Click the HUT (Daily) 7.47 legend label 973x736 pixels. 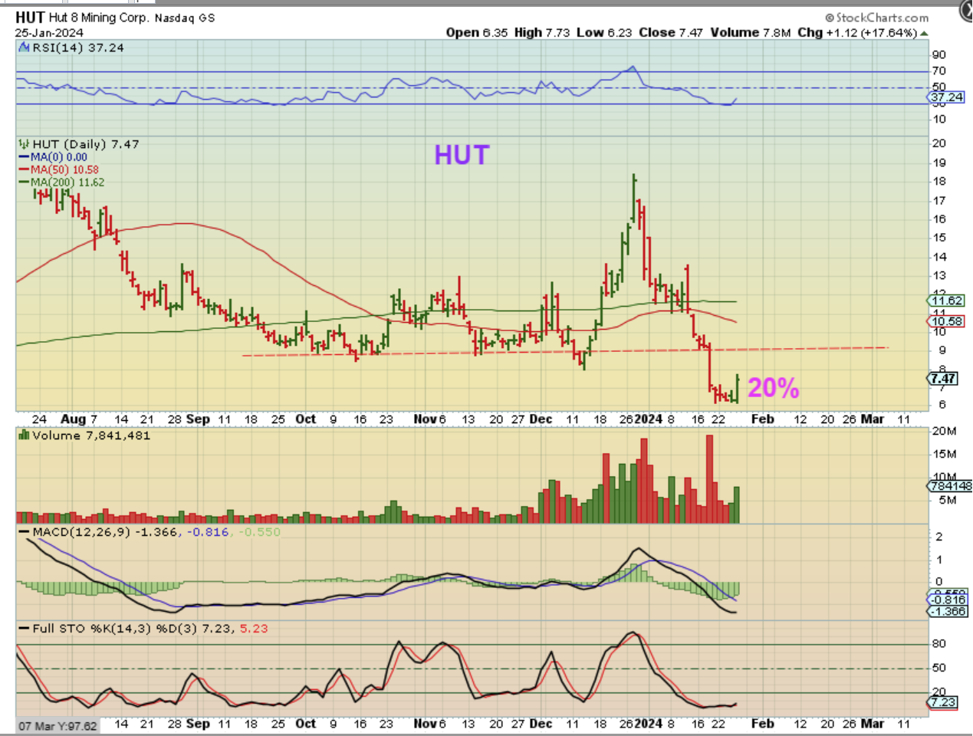[x=85, y=144]
